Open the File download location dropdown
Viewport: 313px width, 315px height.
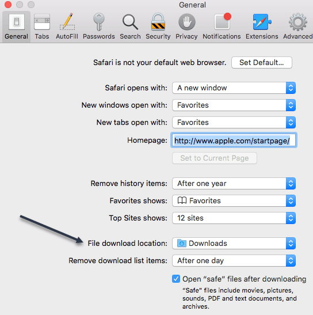click(x=234, y=243)
